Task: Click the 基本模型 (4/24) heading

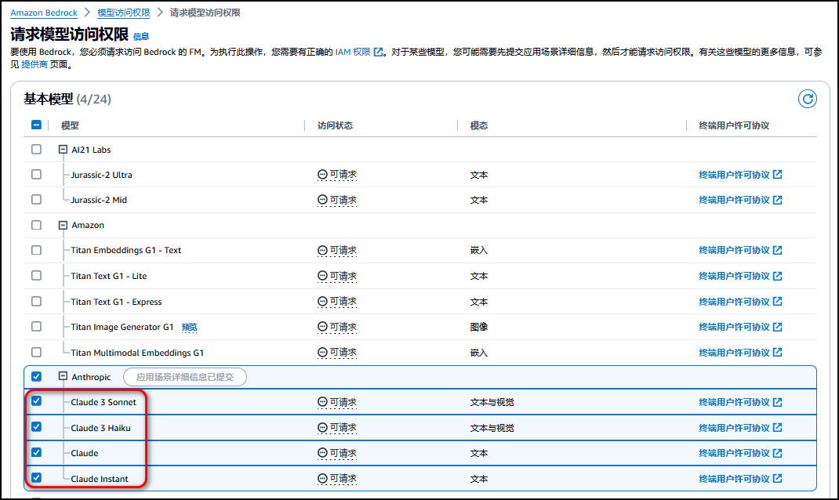Action: [67, 99]
